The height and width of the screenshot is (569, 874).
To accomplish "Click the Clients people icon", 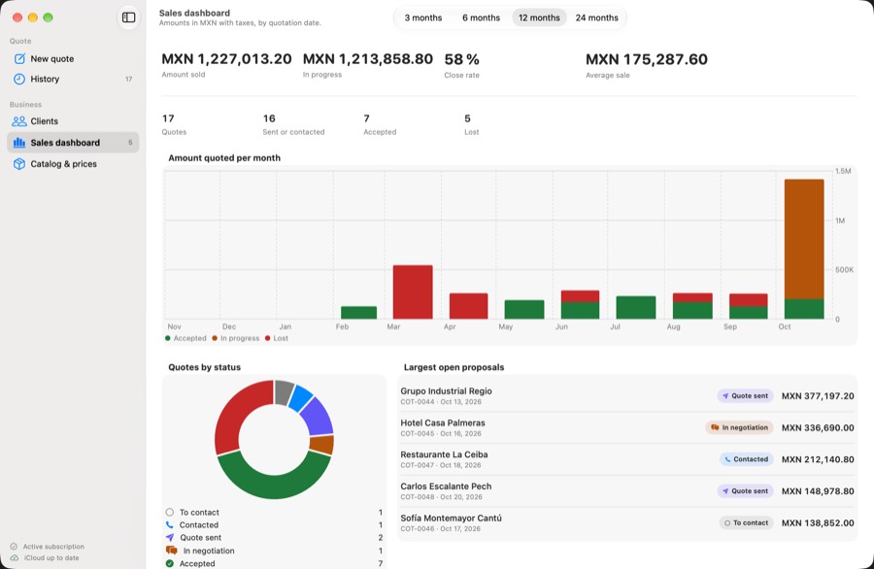I will tap(19, 121).
